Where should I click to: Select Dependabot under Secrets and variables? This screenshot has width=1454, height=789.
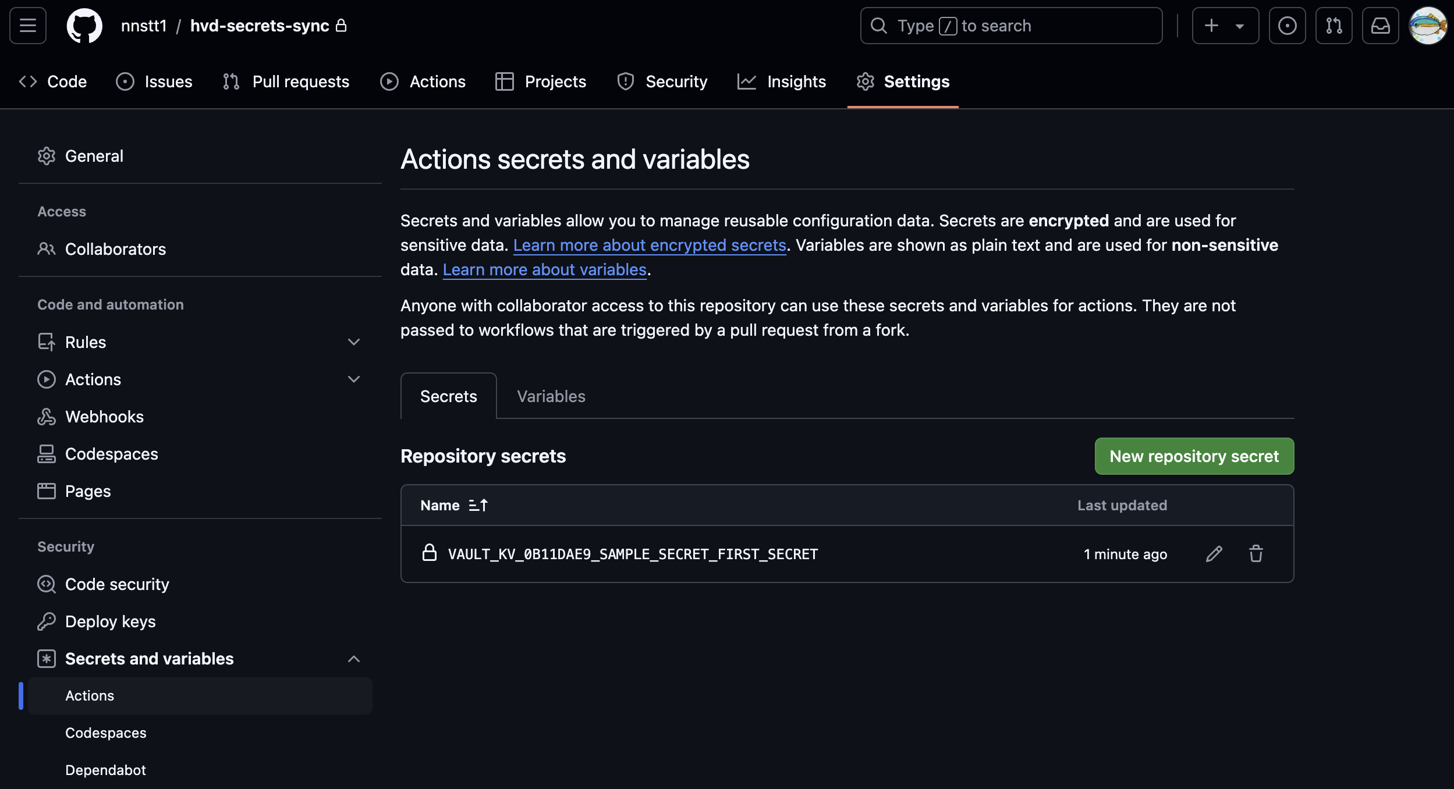(x=200, y=770)
